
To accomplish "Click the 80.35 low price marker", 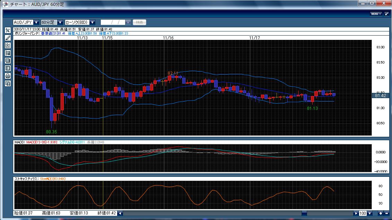I will pos(52,132).
